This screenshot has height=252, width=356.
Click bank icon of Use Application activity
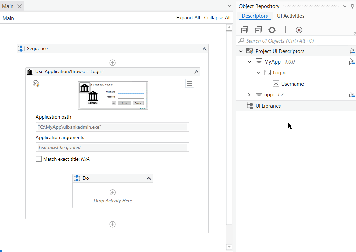(x=30, y=72)
